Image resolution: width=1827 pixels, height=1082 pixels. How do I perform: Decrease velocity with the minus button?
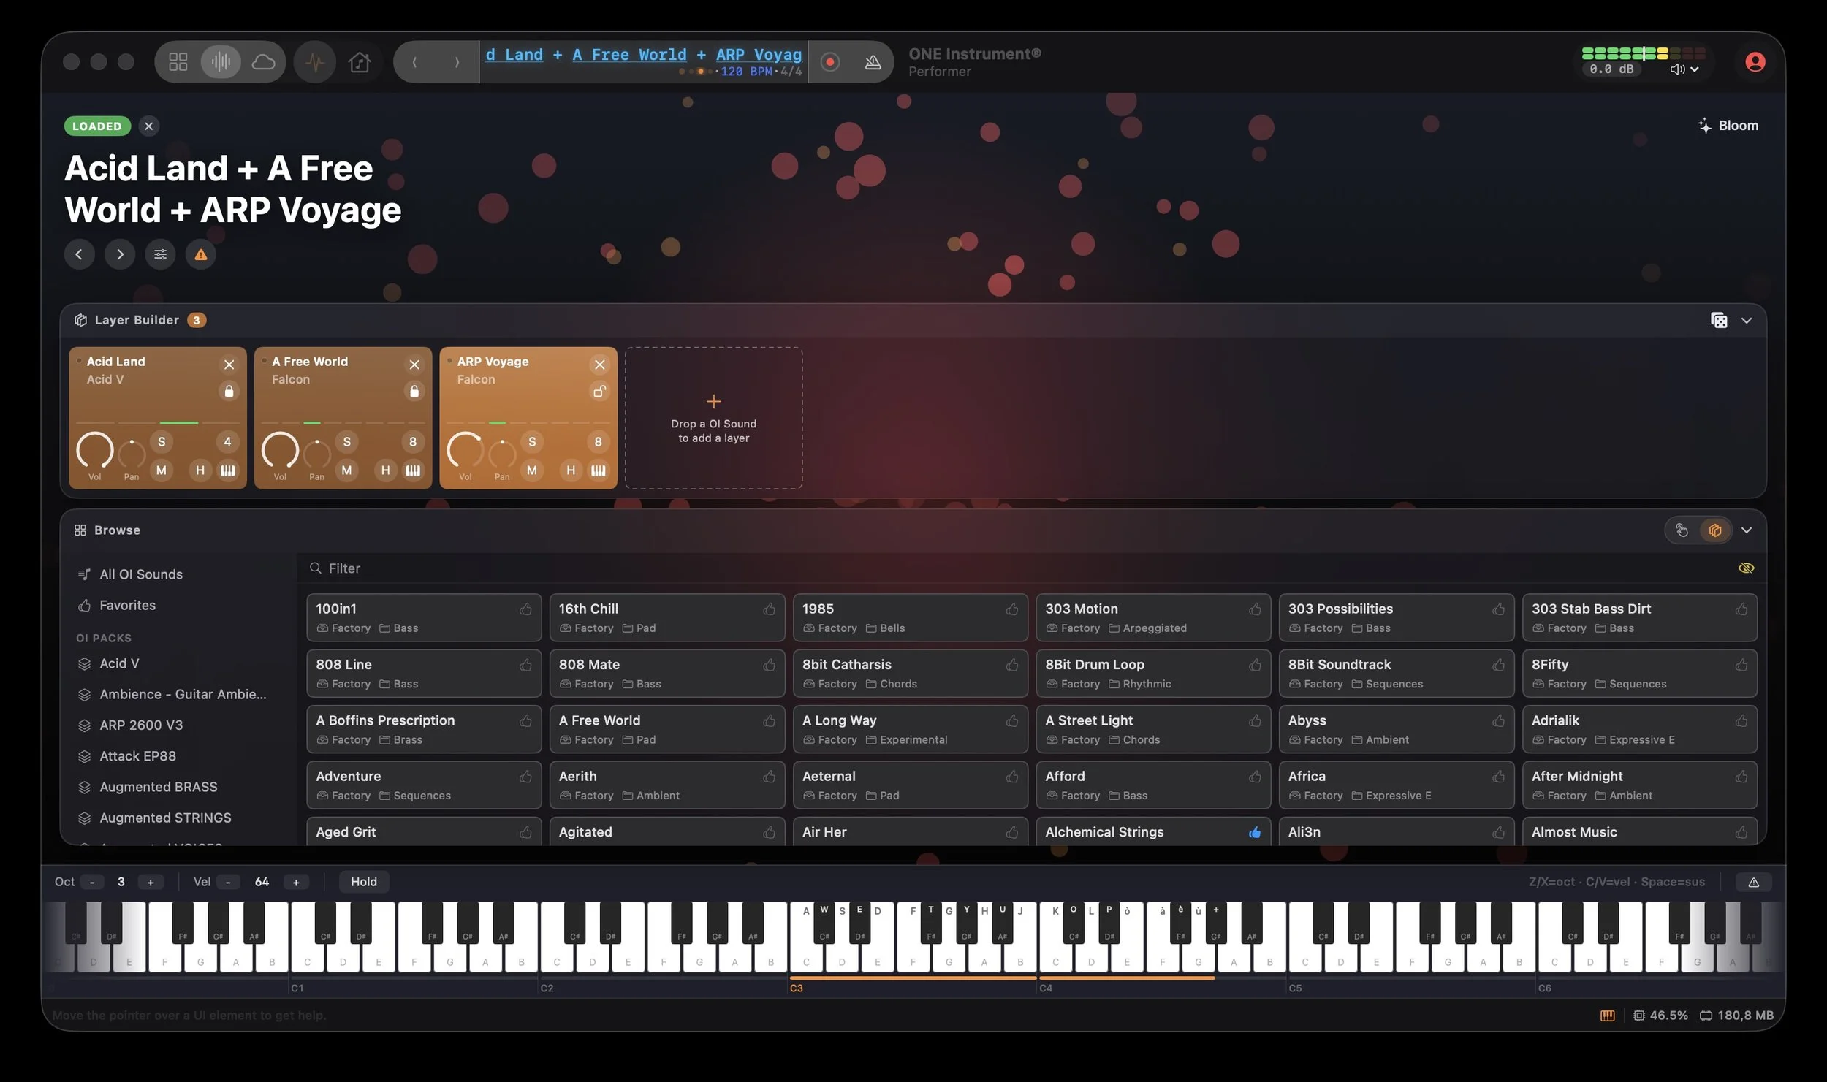[228, 882]
